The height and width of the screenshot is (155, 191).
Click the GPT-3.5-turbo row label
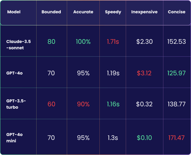[x=16, y=104]
